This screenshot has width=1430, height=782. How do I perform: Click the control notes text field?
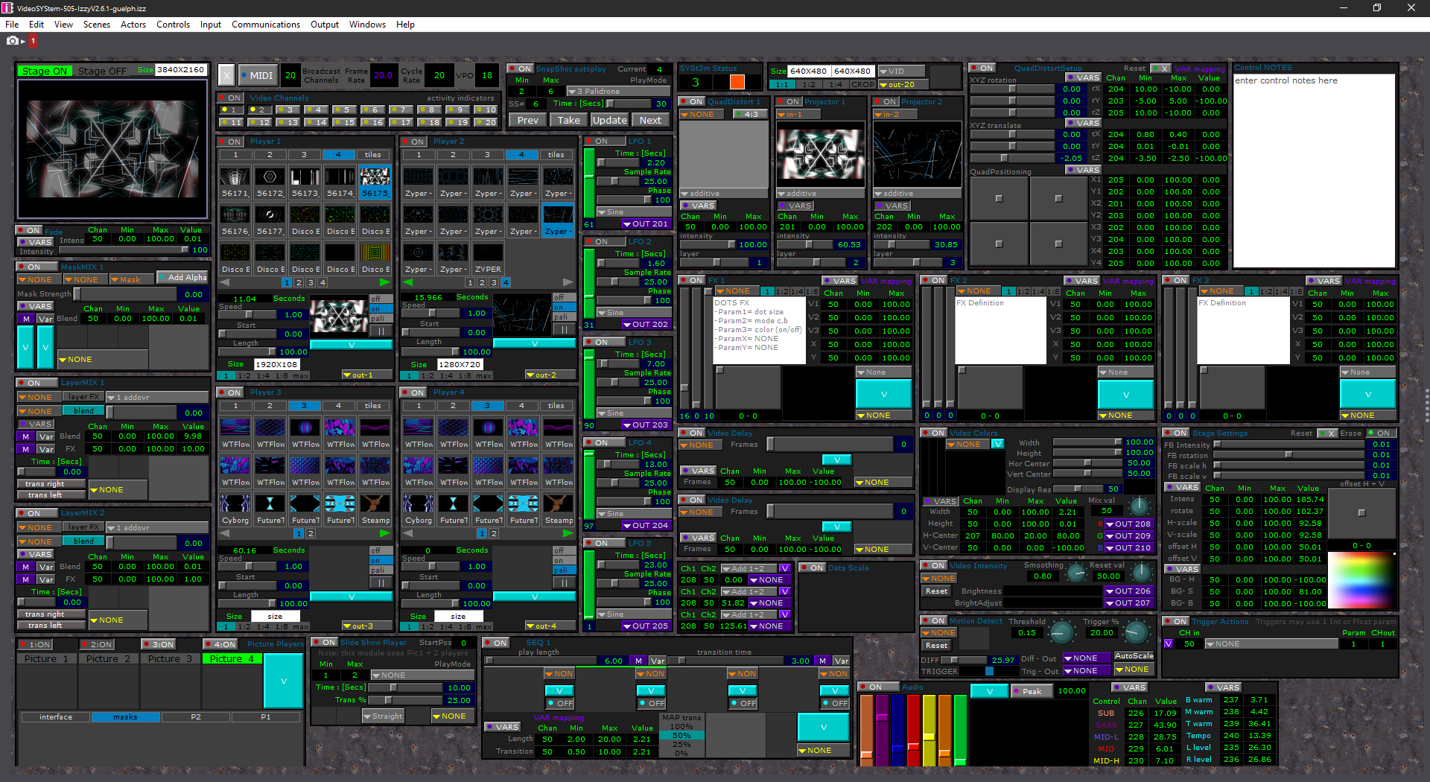click(1314, 170)
